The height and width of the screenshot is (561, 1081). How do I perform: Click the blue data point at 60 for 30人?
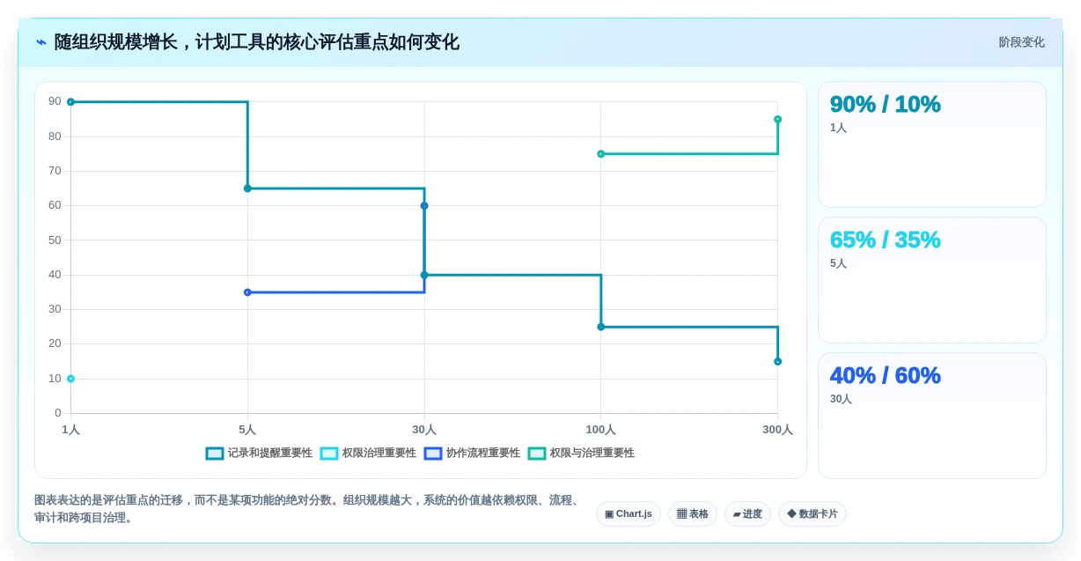tap(424, 206)
